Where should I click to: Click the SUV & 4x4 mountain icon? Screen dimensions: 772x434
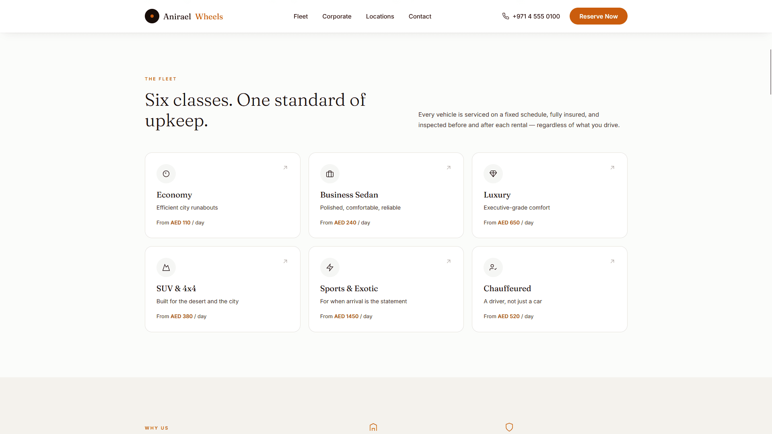pos(166,267)
